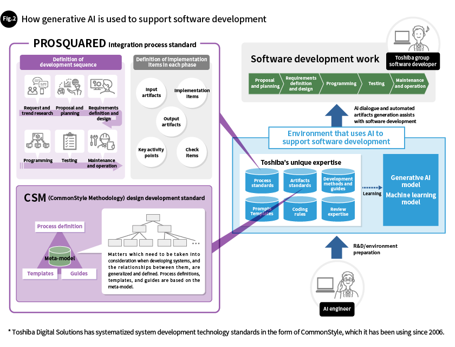The height and width of the screenshot is (347, 455).
Task: Select the Coding rules database cylinder
Action: (300, 209)
